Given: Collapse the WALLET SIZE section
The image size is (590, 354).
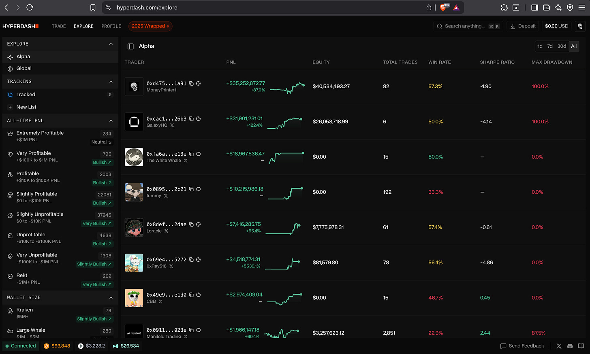Looking at the screenshot, I should [111, 297].
